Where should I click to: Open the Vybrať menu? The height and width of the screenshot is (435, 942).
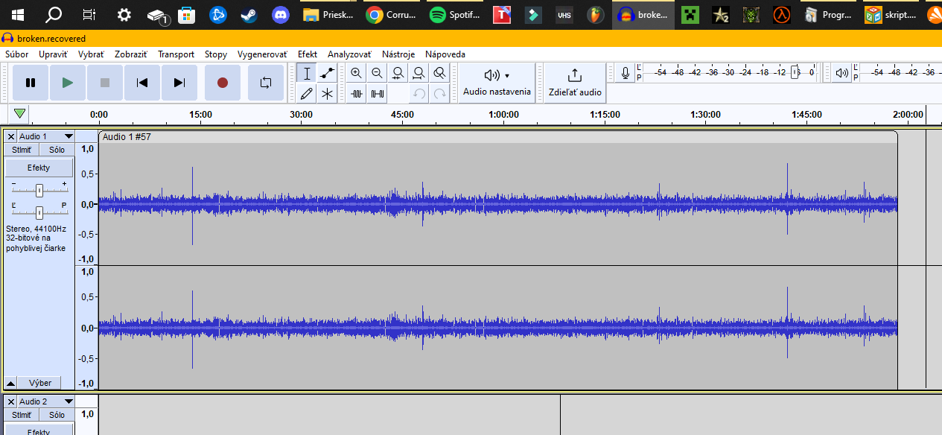point(91,54)
